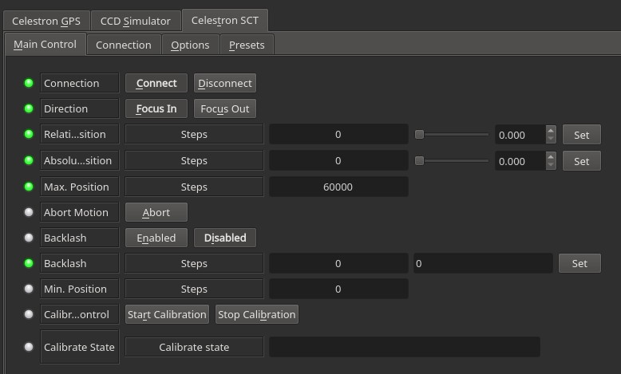Image resolution: width=621 pixels, height=374 pixels.
Task: Select Focus Out direction
Action: 225,108
